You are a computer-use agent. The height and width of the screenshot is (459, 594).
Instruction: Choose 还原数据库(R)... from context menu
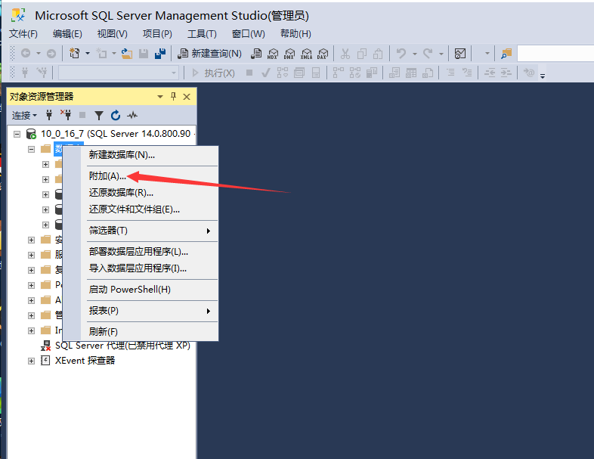point(121,193)
